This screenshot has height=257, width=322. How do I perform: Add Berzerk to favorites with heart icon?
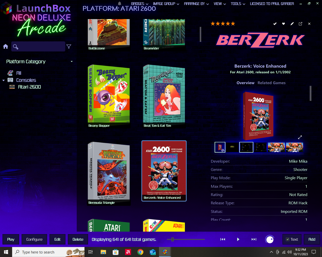pos(284,24)
